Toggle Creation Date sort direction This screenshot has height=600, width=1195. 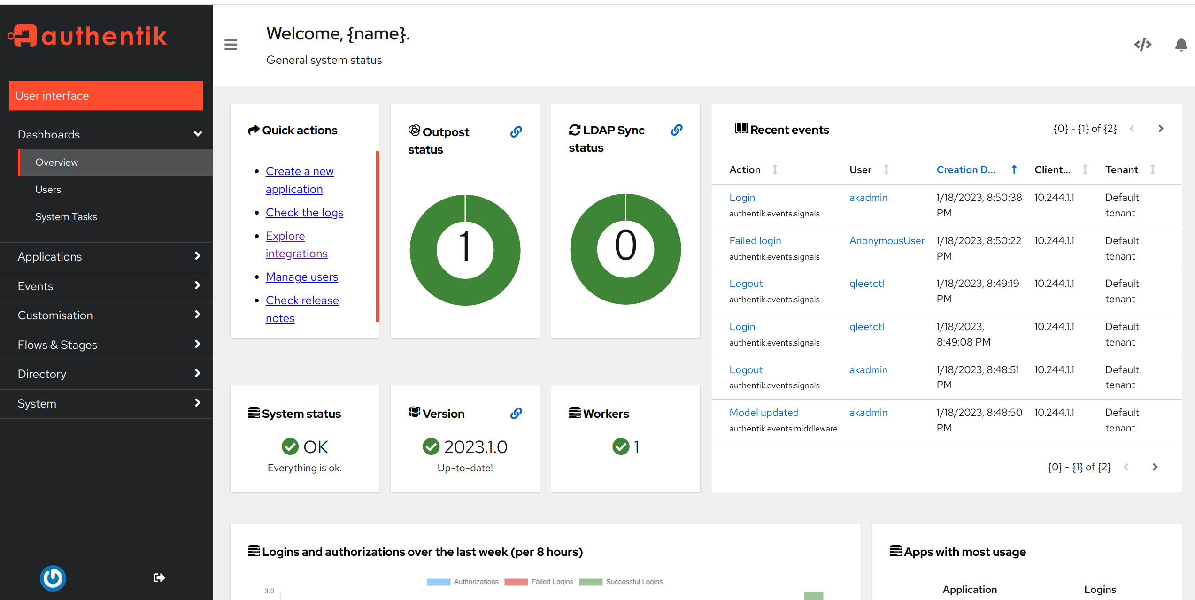1014,169
